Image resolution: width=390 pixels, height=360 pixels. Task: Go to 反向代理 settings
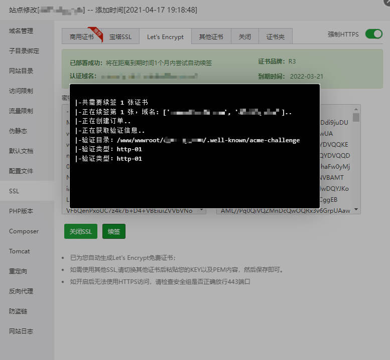point(21,291)
